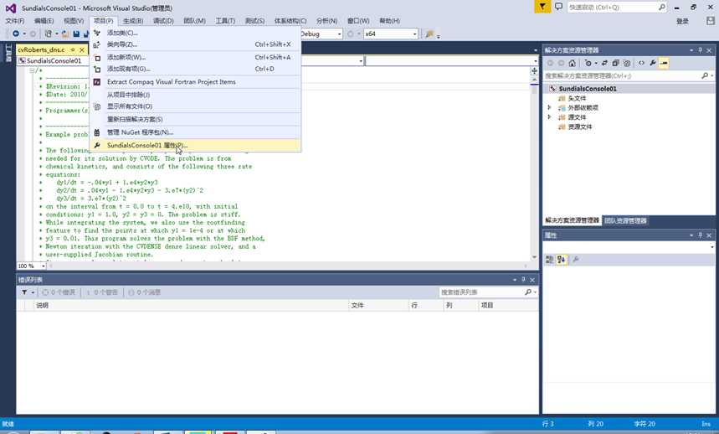Open SundialsConsole01 属性(P)... menu entry
719x434 pixels.
tap(195, 146)
